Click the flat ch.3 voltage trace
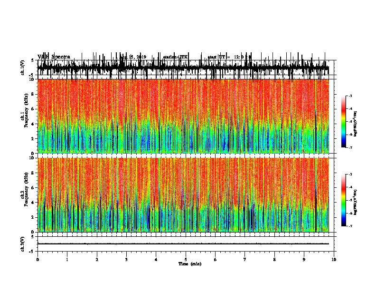Viewport: 376px width, 291px height. pos(183,244)
